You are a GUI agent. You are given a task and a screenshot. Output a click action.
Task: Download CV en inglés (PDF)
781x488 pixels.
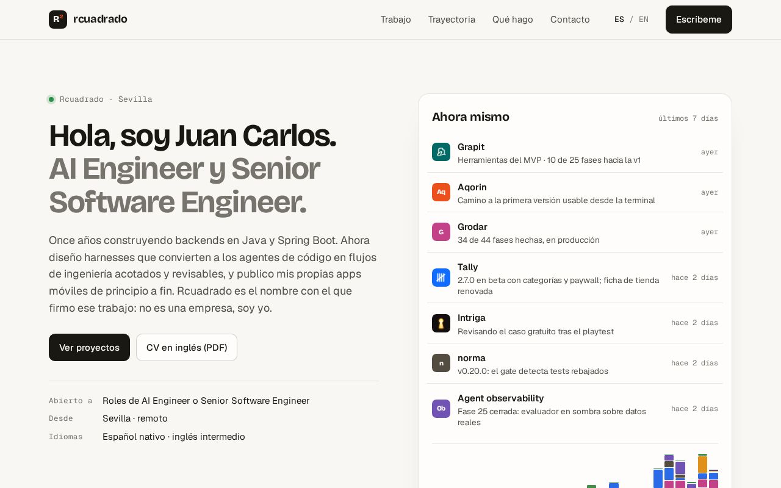click(x=187, y=348)
